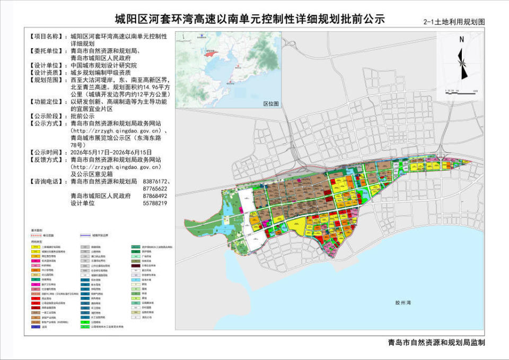The image size is (509, 360).
Task: Click the 【功能定位】 field label
Action: pyautogui.click(x=46, y=102)
